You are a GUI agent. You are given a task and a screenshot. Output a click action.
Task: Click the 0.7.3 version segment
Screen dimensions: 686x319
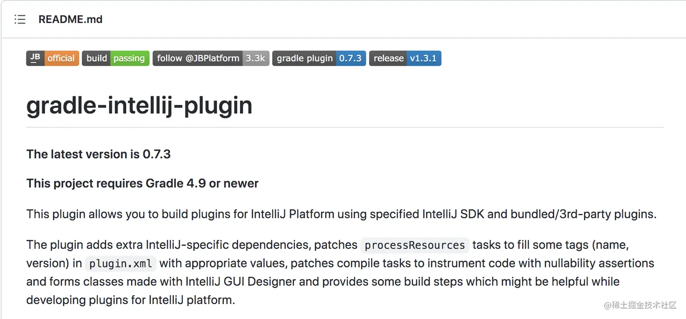click(x=351, y=58)
